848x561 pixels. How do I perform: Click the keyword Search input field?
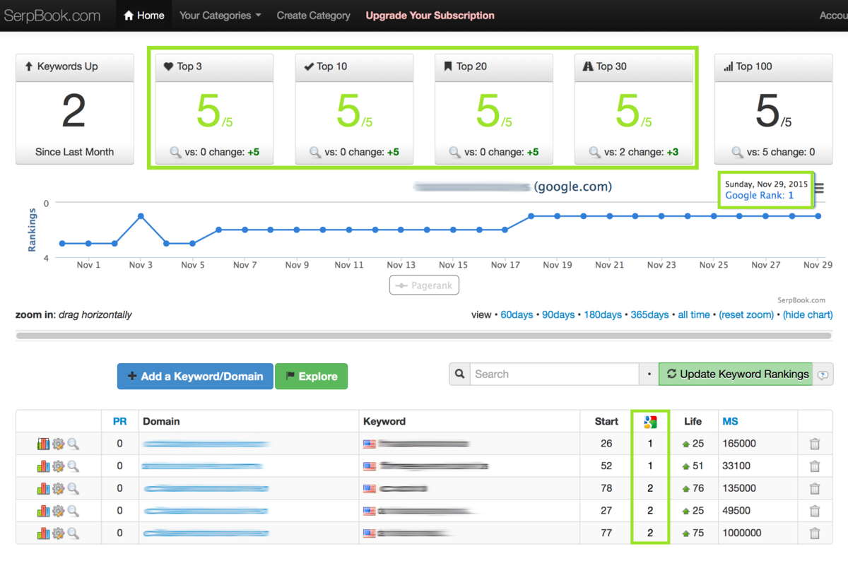pos(554,374)
